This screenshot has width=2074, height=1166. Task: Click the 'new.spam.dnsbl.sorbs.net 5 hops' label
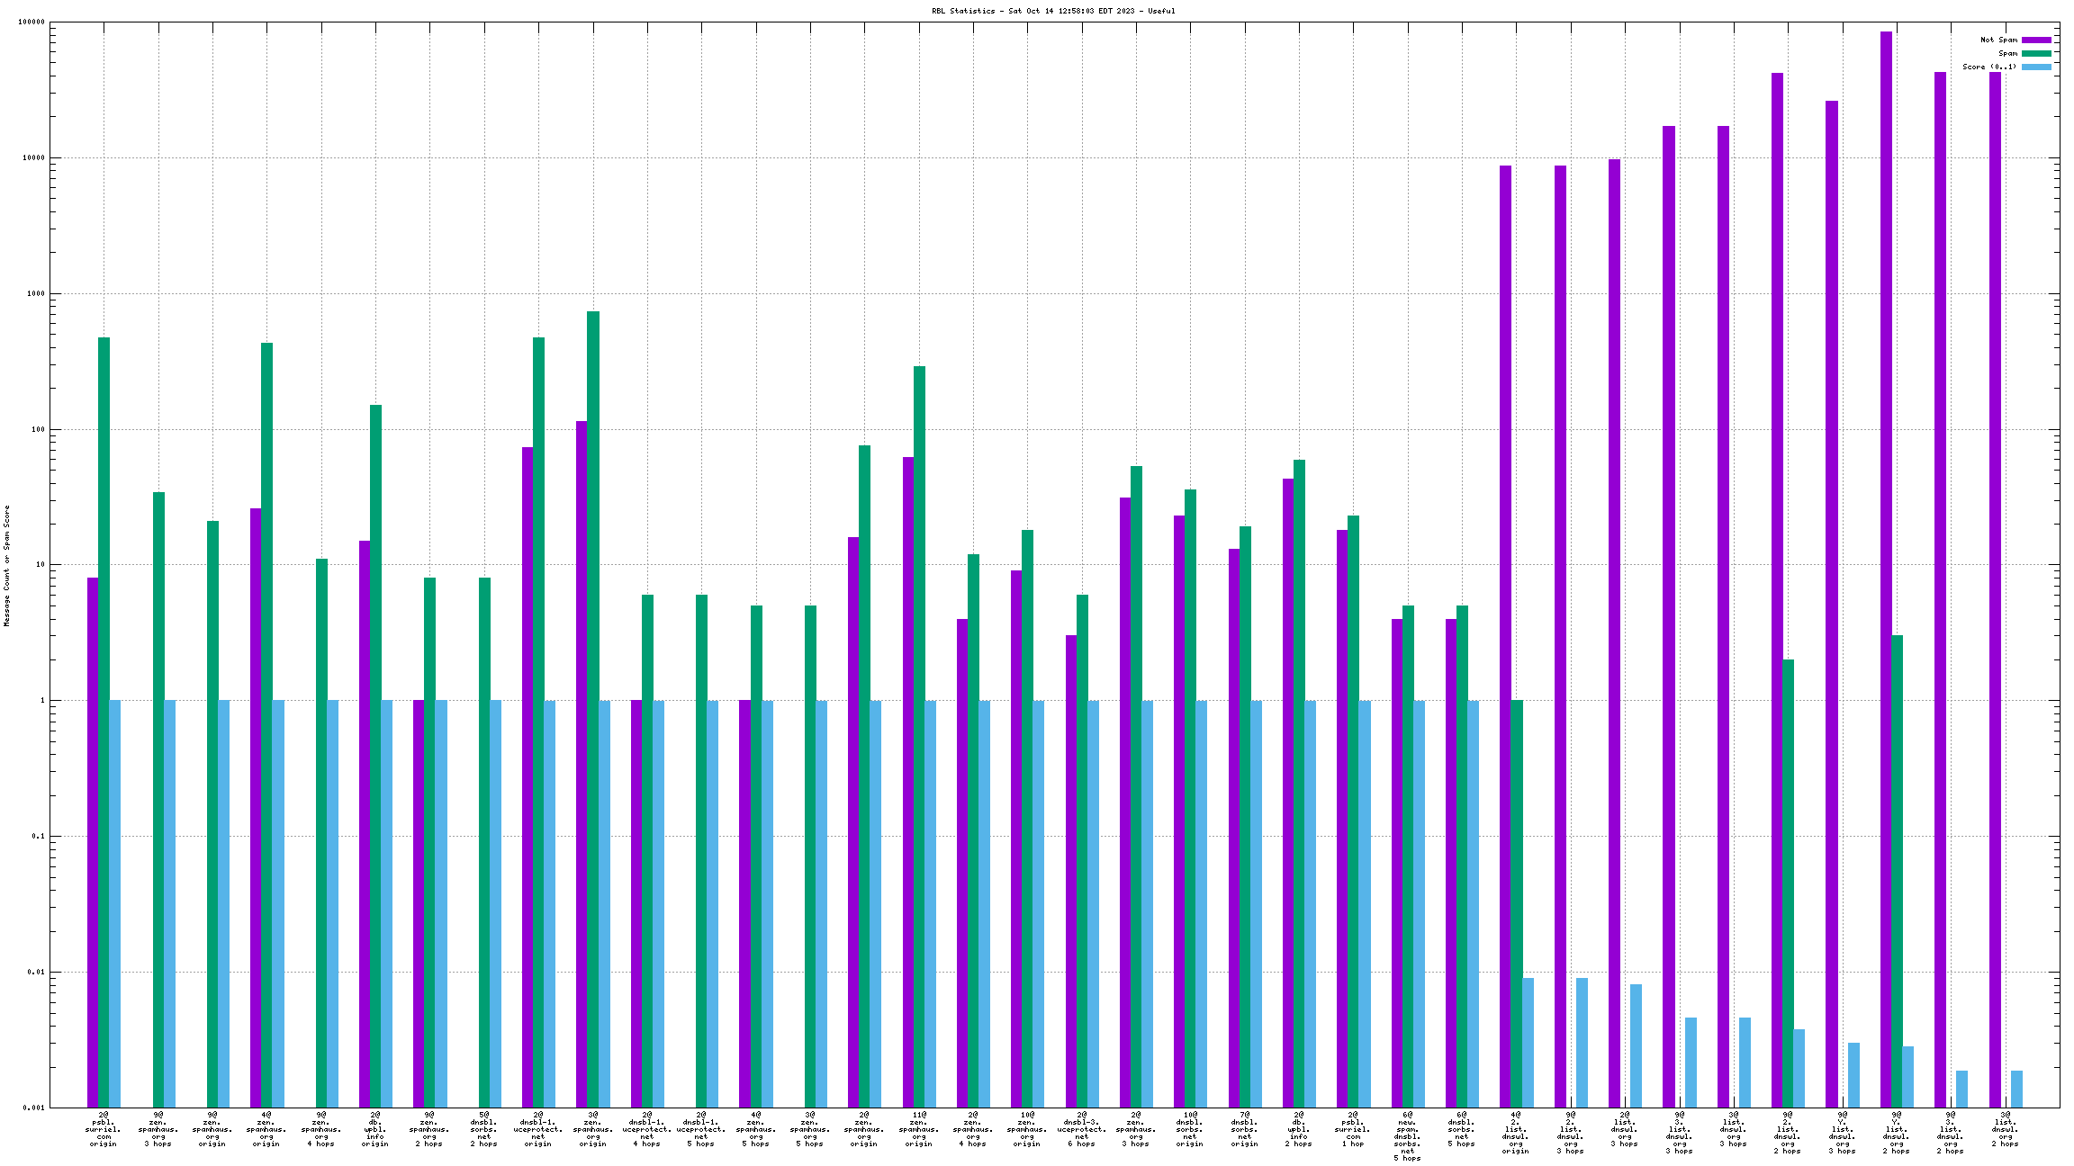coord(1407,1136)
